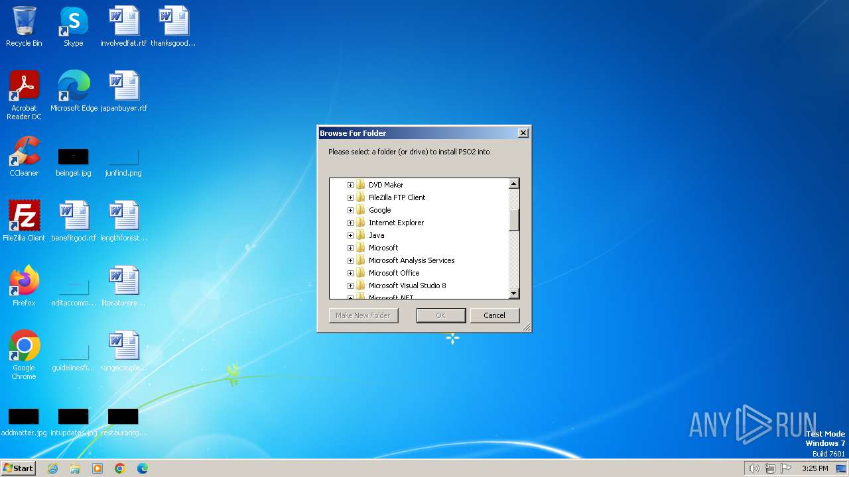This screenshot has width=849, height=477.
Task: Open Windows Media Player from taskbar
Action: pyautogui.click(x=98, y=468)
